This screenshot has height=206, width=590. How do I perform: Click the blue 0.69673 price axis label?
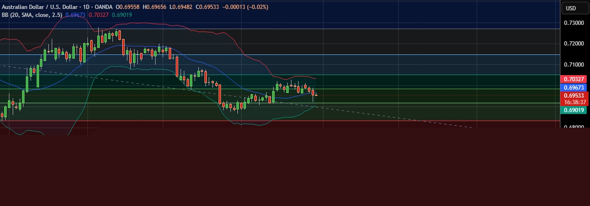pos(574,87)
